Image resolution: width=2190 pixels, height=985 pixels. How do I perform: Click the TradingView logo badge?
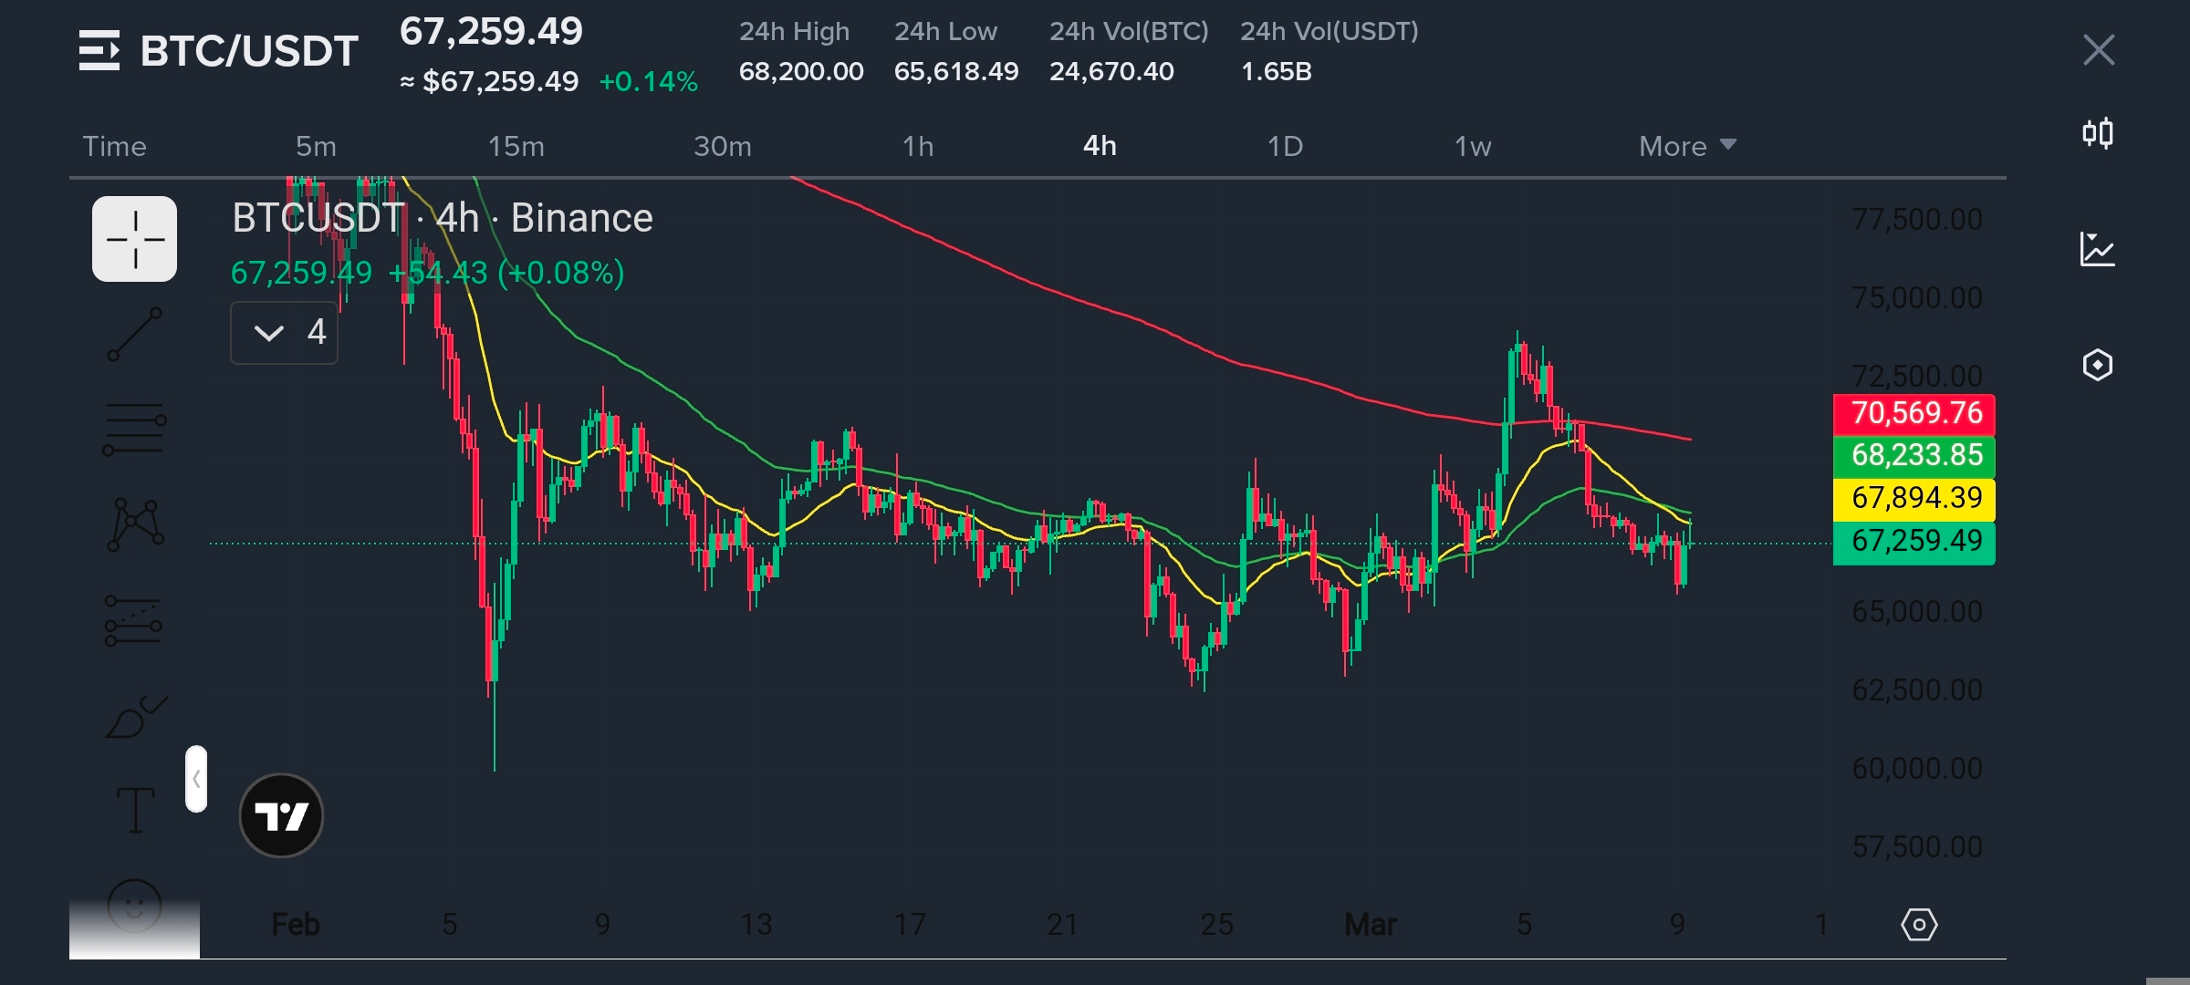tap(281, 815)
